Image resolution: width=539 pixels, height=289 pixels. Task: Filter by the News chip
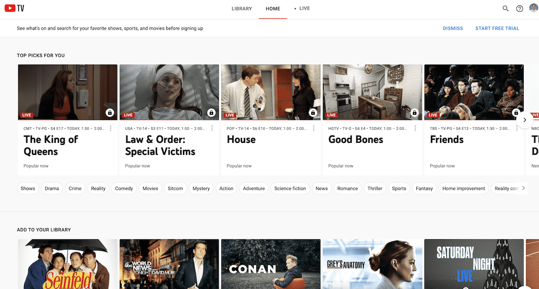(322, 188)
